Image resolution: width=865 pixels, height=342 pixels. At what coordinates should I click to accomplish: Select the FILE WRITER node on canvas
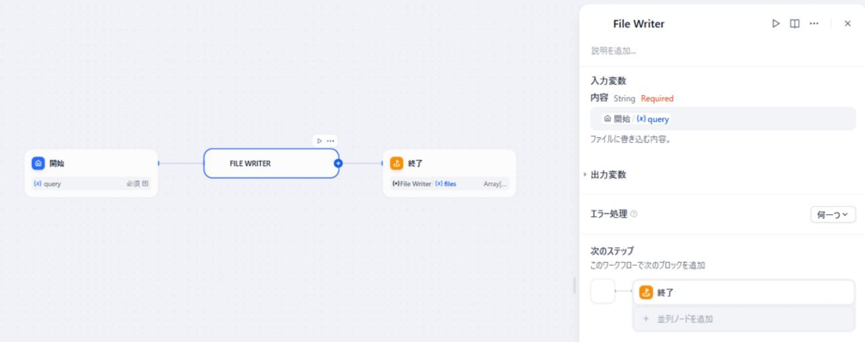[x=271, y=163]
